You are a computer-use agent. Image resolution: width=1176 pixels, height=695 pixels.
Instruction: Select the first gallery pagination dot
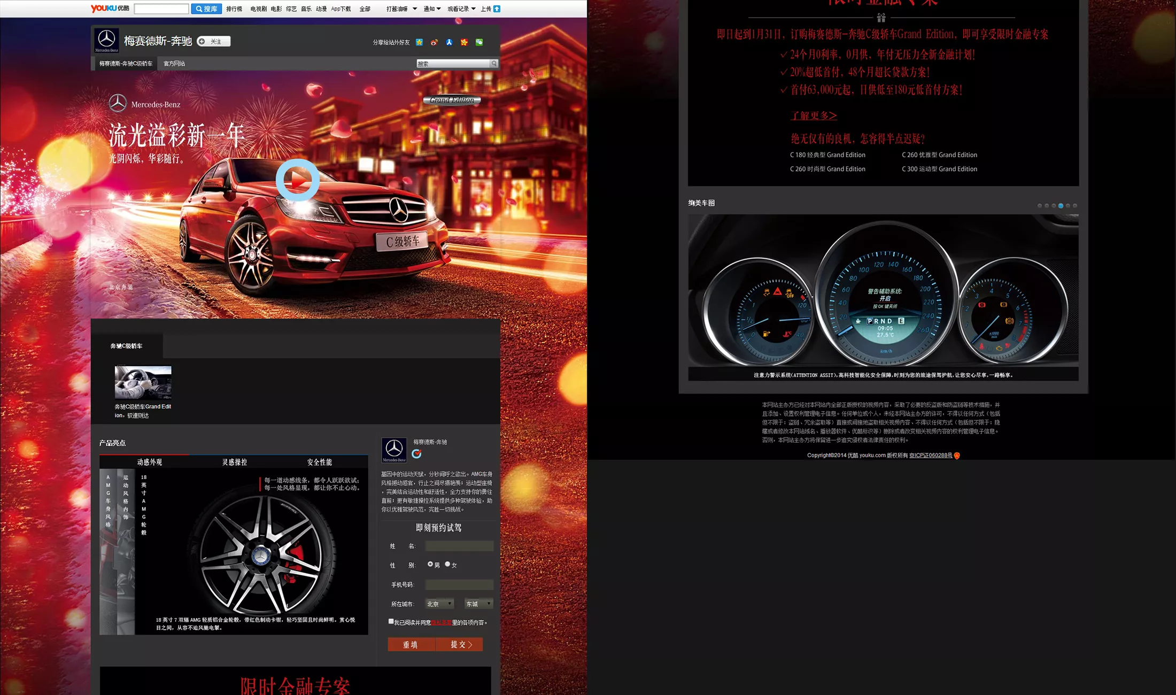tap(1040, 206)
